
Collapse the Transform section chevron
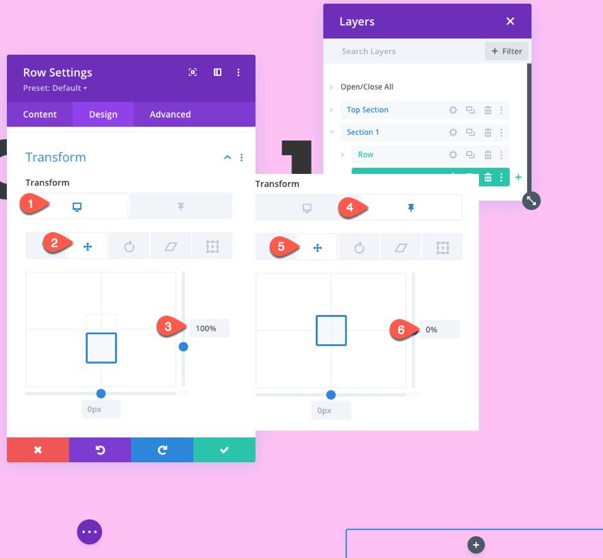tap(227, 157)
